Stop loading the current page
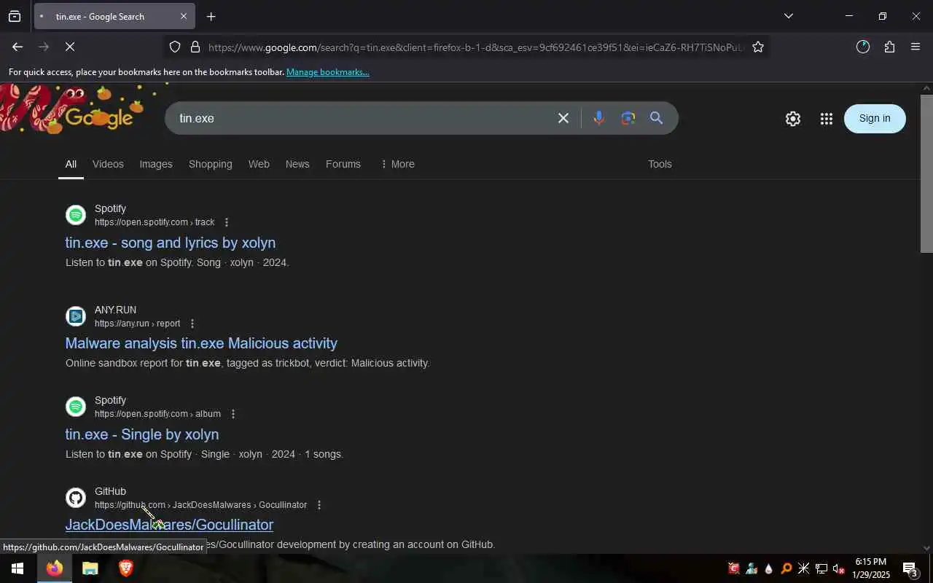The width and height of the screenshot is (933, 583). pyautogui.click(x=70, y=47)
